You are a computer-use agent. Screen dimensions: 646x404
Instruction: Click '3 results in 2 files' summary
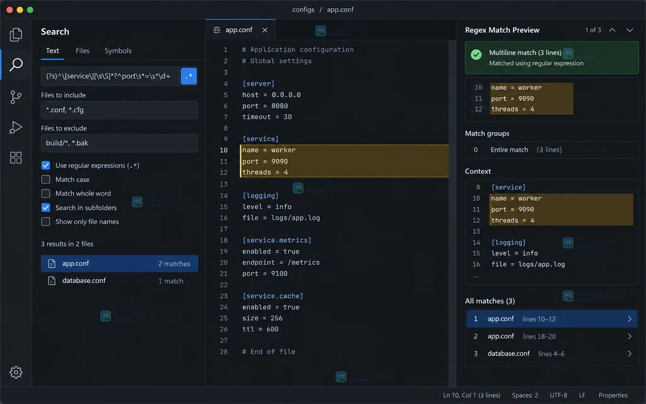click(x=67, y=244)
